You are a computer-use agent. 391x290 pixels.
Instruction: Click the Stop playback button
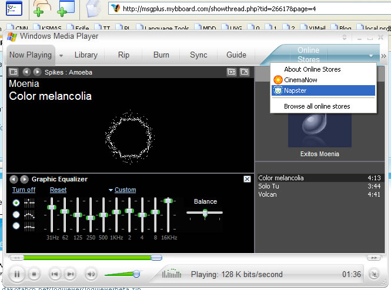pyautogui.click(x=34, y=274)
